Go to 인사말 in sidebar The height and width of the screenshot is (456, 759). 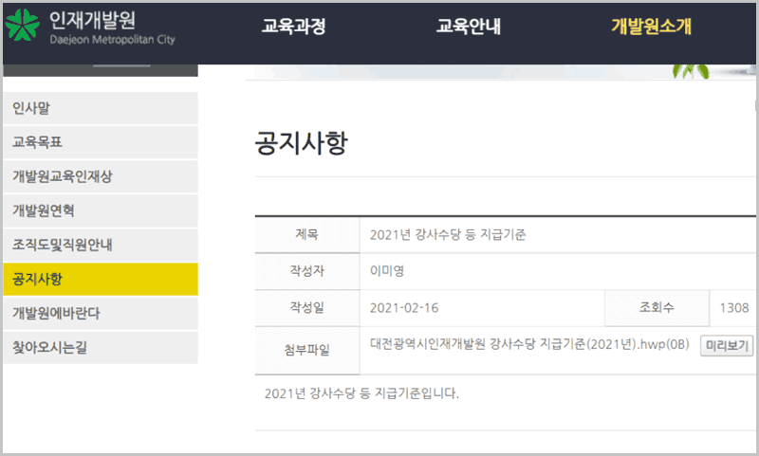(101, 108)
